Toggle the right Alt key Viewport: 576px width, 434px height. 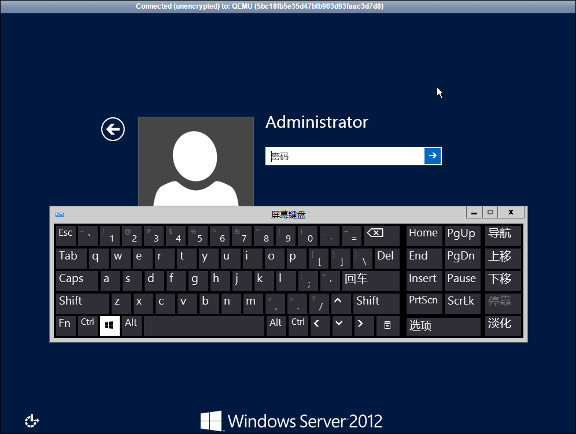pos(276,326)
